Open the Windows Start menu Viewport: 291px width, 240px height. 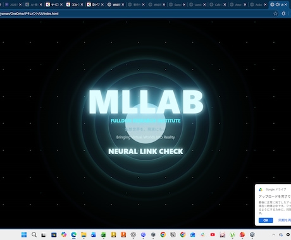[x=24, y=234]
